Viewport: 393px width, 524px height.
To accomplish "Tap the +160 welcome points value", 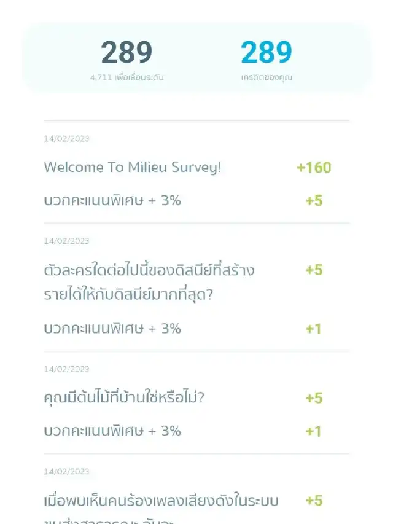I will pyautogui.click(x=314, y=167).
